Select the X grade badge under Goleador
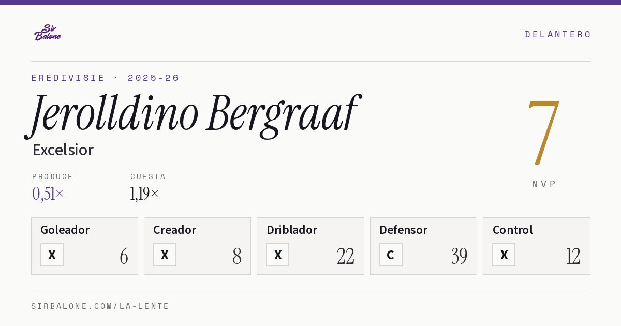 [x=52, y=255]
